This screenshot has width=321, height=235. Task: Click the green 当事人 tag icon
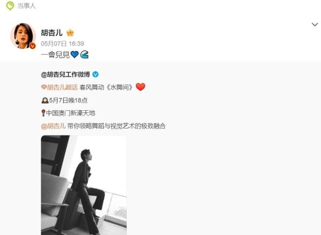(10, 6)
